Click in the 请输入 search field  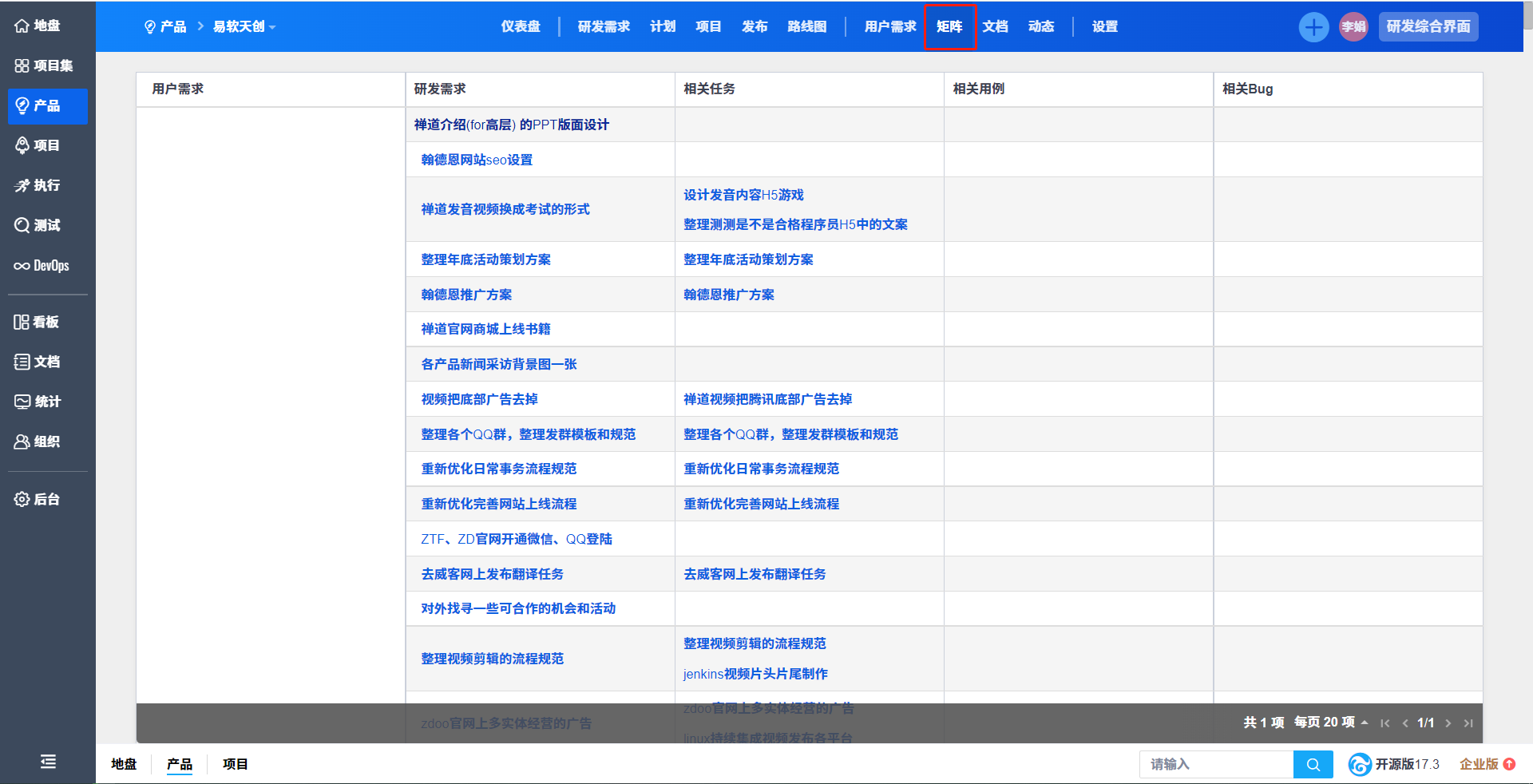click(x=1215, y=764)
